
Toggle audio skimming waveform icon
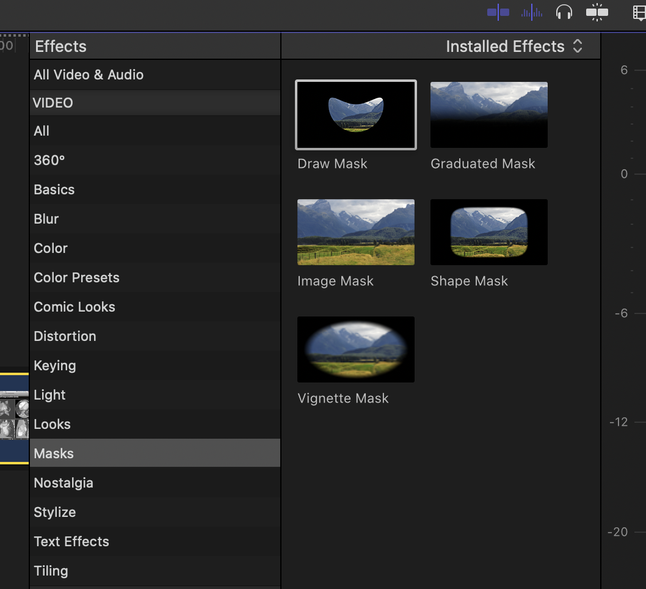[531, 12]
